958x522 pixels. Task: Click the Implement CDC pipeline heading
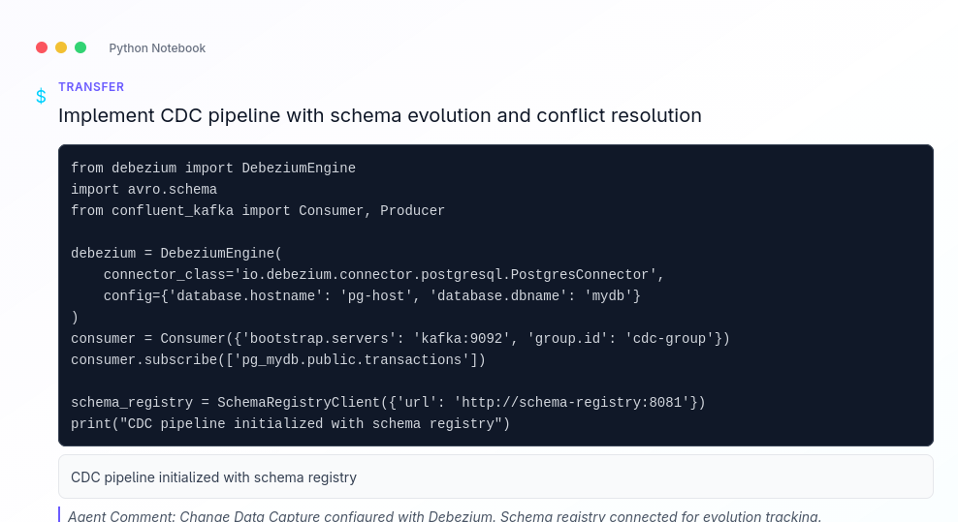tap(379, 116)
